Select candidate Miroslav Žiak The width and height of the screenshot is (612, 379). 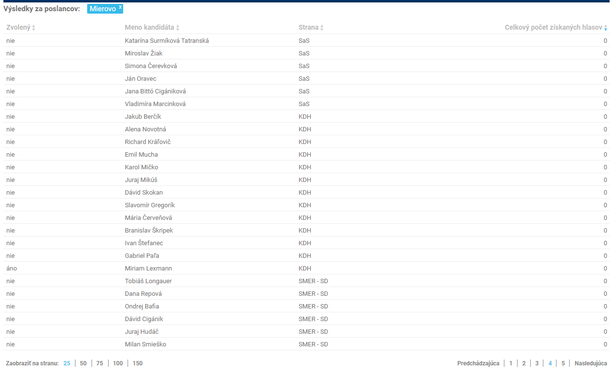coord(144,54)
